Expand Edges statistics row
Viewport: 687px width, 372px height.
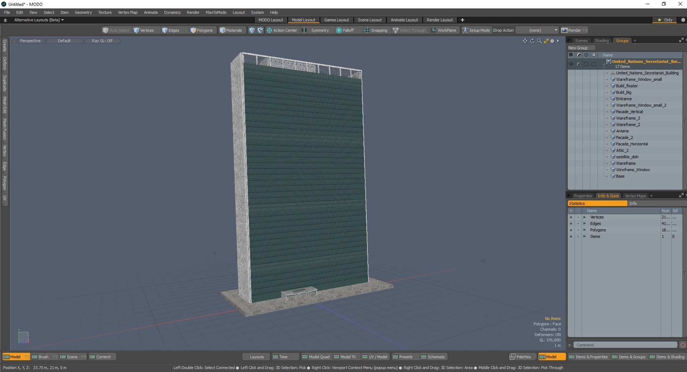pyautogui.click(x=584, y=224)
